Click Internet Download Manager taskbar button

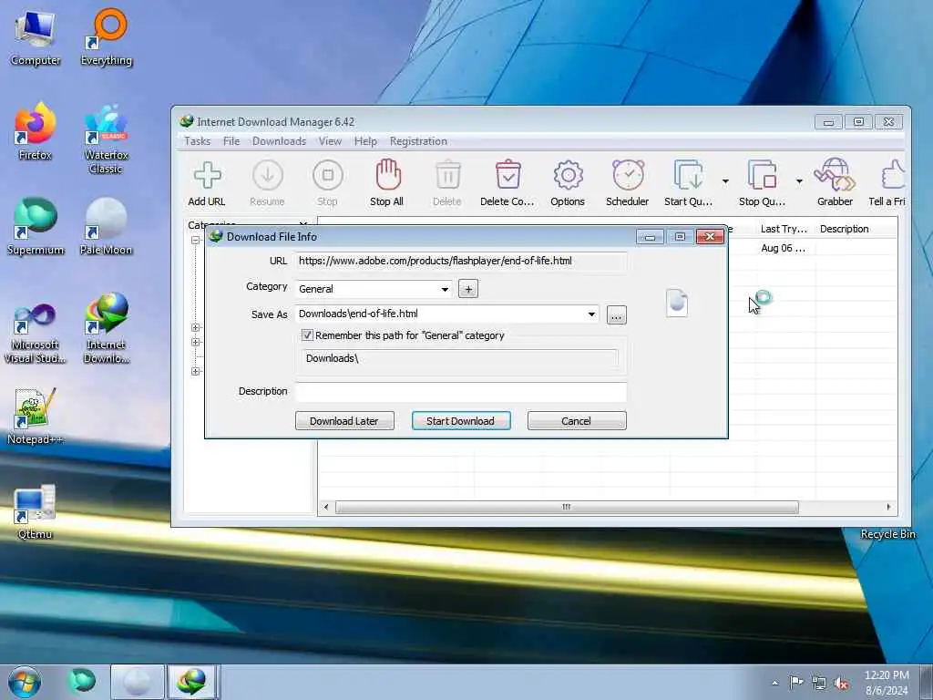(192, 682)
